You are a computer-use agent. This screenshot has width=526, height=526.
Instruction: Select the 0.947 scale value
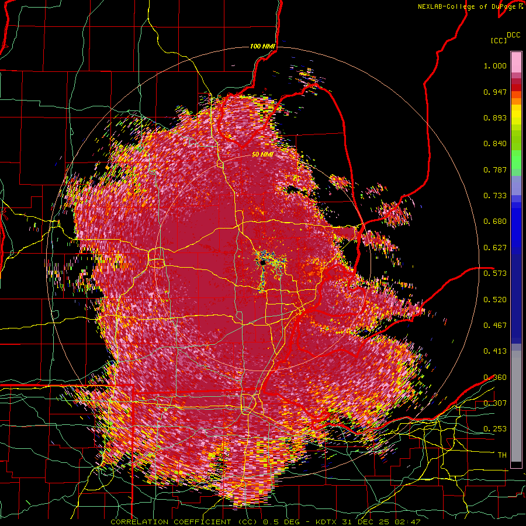tap(495, 92)
